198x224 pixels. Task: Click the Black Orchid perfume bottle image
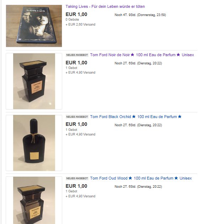pyautogui.click(x=34, y=143)
